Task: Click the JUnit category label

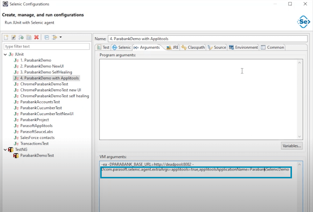Action: click(x=19, y=54)
